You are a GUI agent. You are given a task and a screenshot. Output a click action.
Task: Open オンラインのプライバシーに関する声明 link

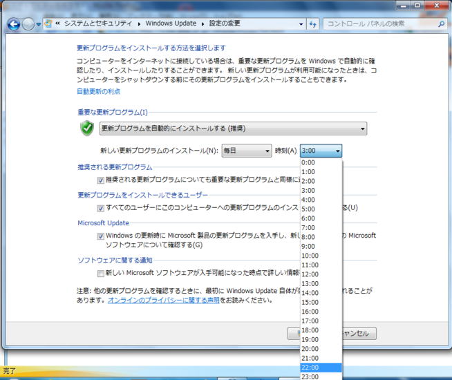[x=163, y=300]
